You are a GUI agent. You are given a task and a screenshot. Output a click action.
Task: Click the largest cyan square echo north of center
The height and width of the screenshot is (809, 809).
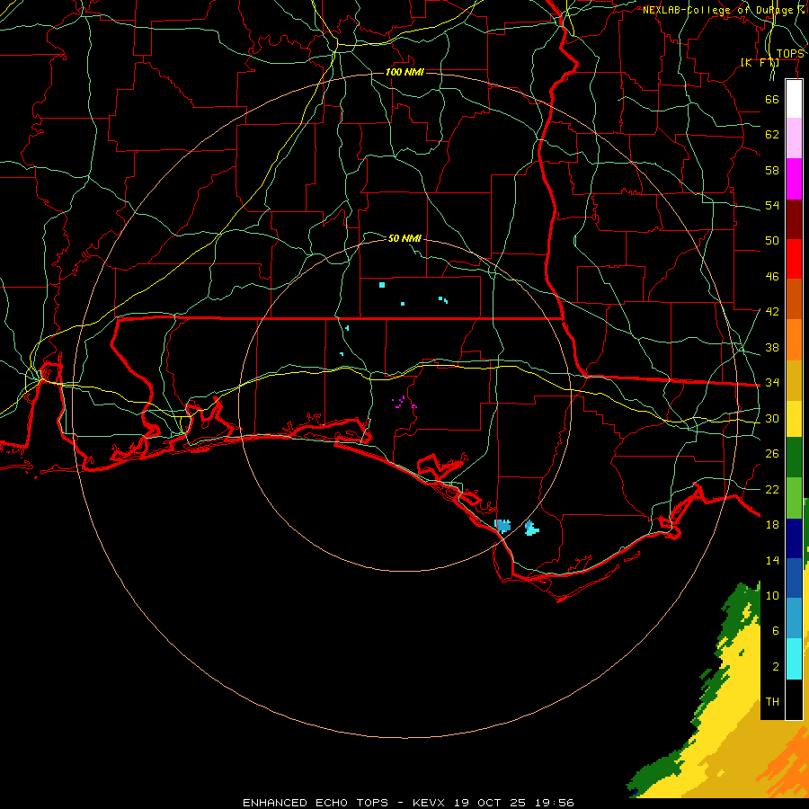coord(382,285)
